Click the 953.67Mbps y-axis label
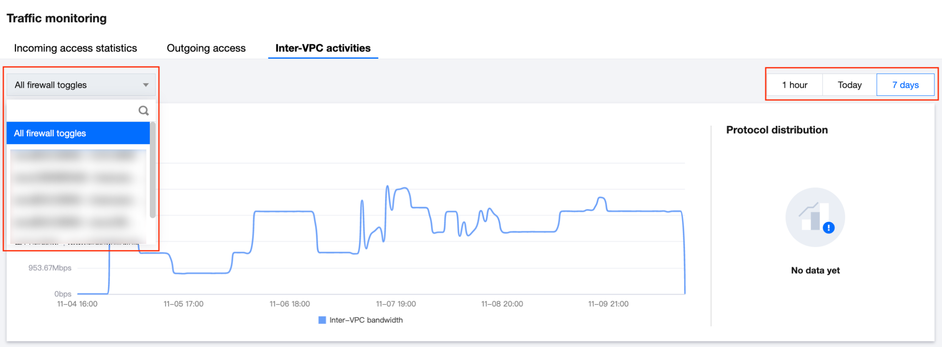The image size is (942, 347). (x=50, y=268)
